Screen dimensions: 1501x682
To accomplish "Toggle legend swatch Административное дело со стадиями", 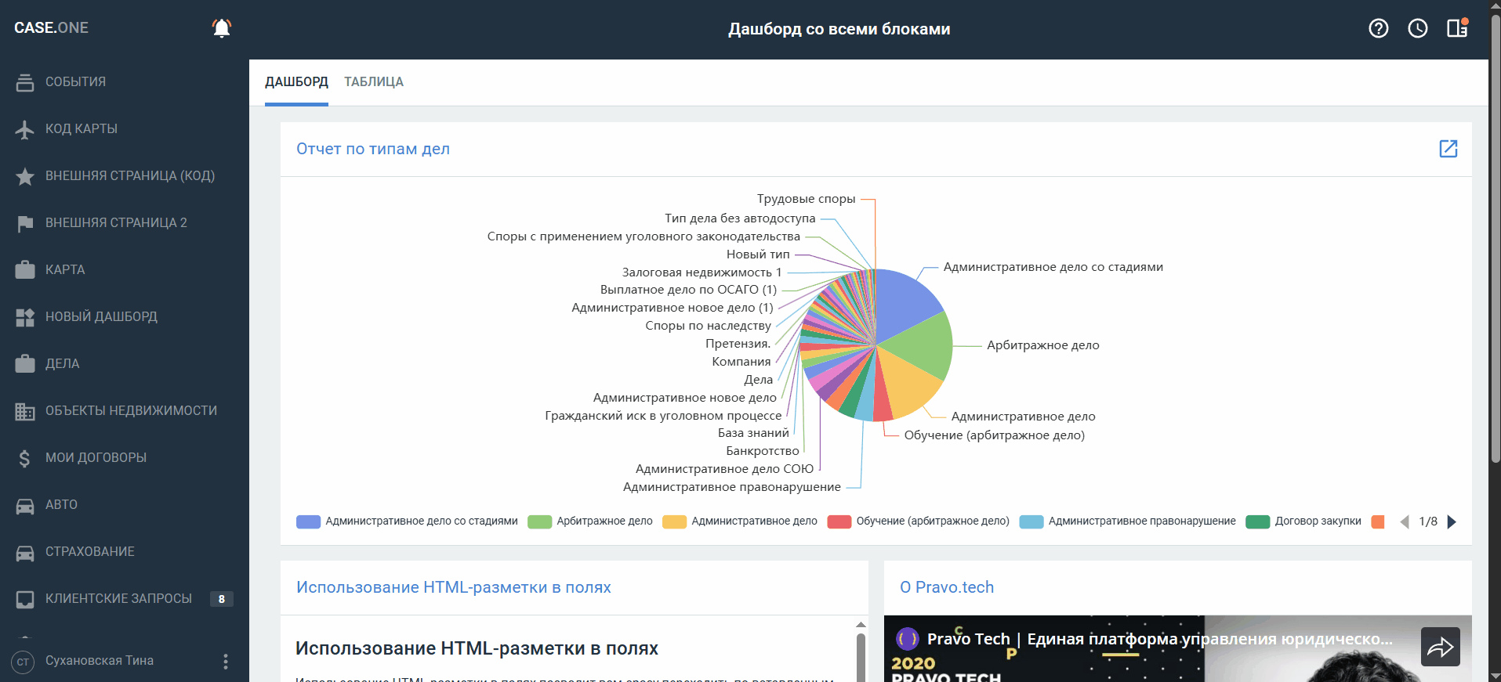I will coord(308,521).
